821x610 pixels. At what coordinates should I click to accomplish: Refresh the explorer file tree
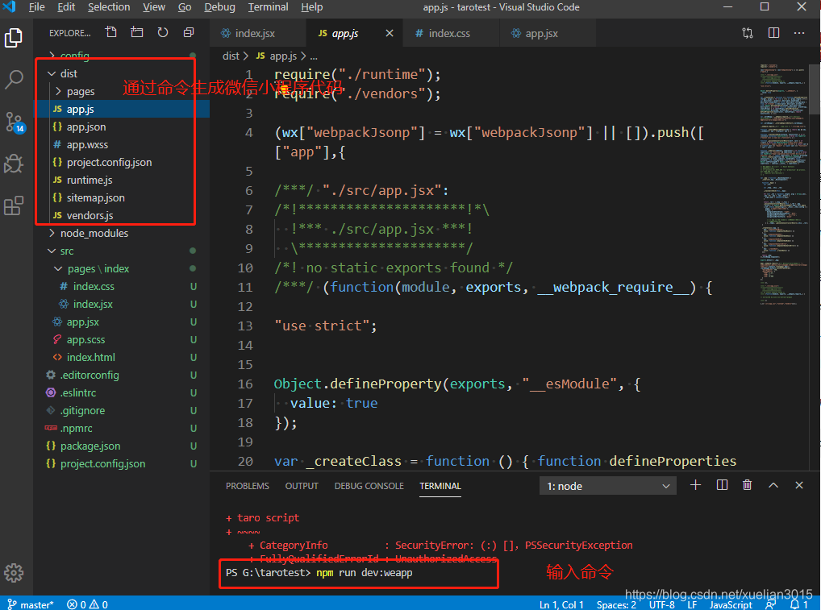click(163, 32)
